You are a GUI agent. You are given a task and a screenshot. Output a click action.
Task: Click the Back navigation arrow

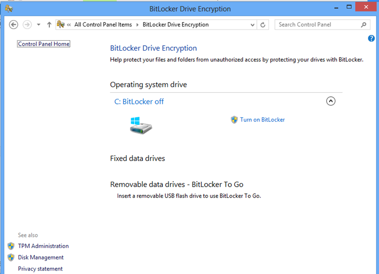click(14, 25)
